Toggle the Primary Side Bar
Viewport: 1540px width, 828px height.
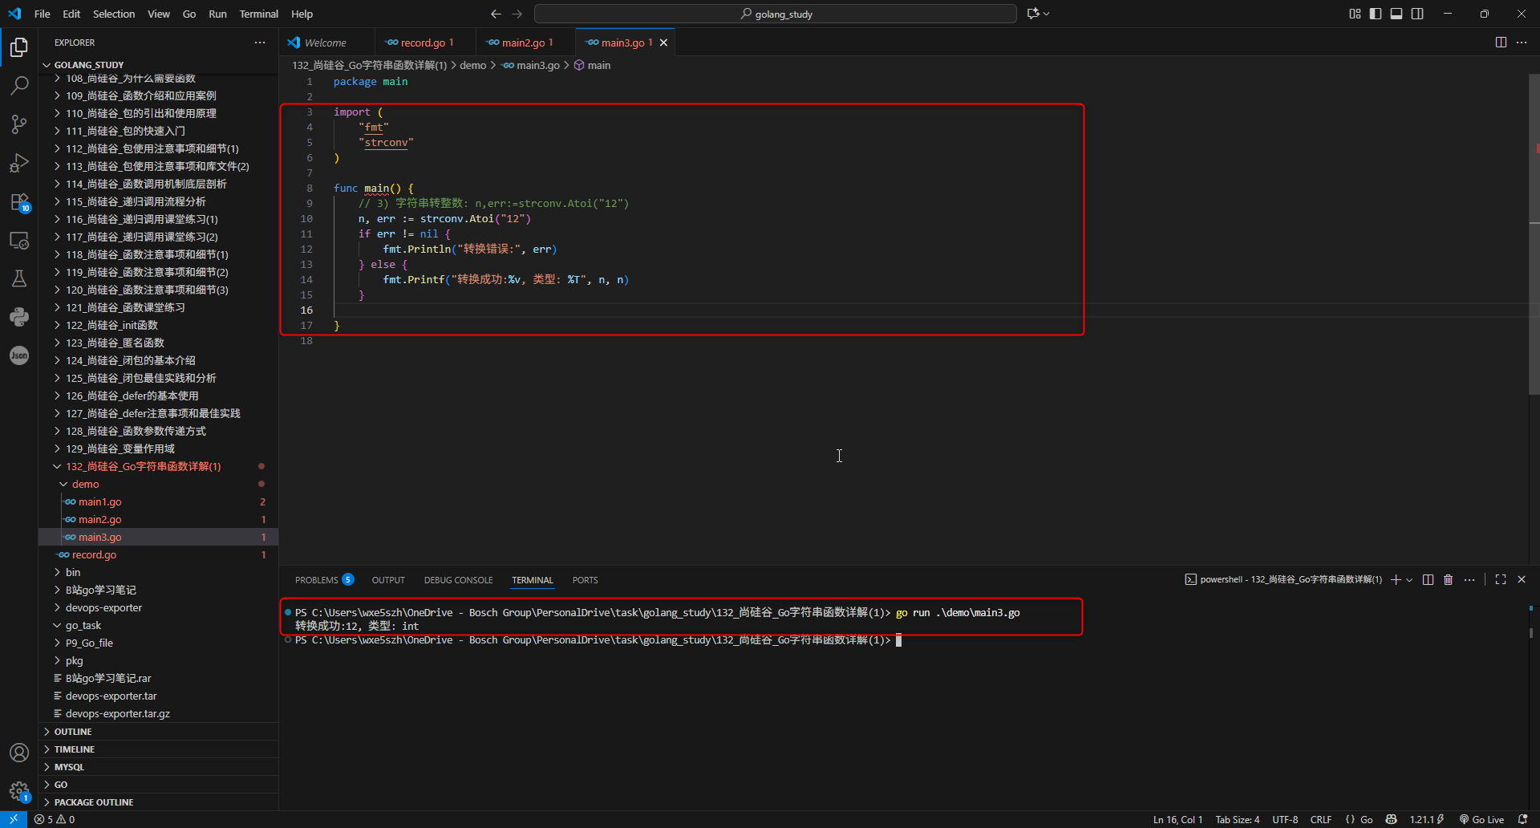pyautogui.click(x=1376, y=14)
